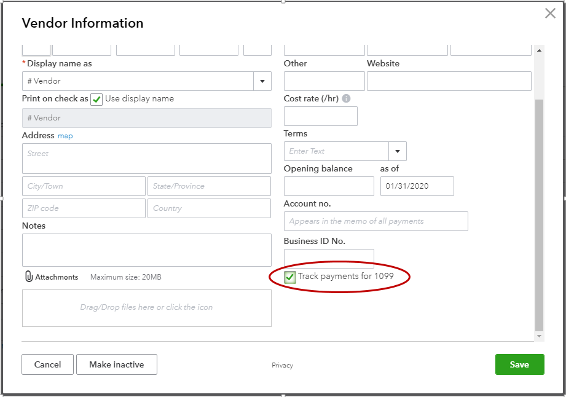
Task: Click the Notes text area
Action: pos(146,250)
